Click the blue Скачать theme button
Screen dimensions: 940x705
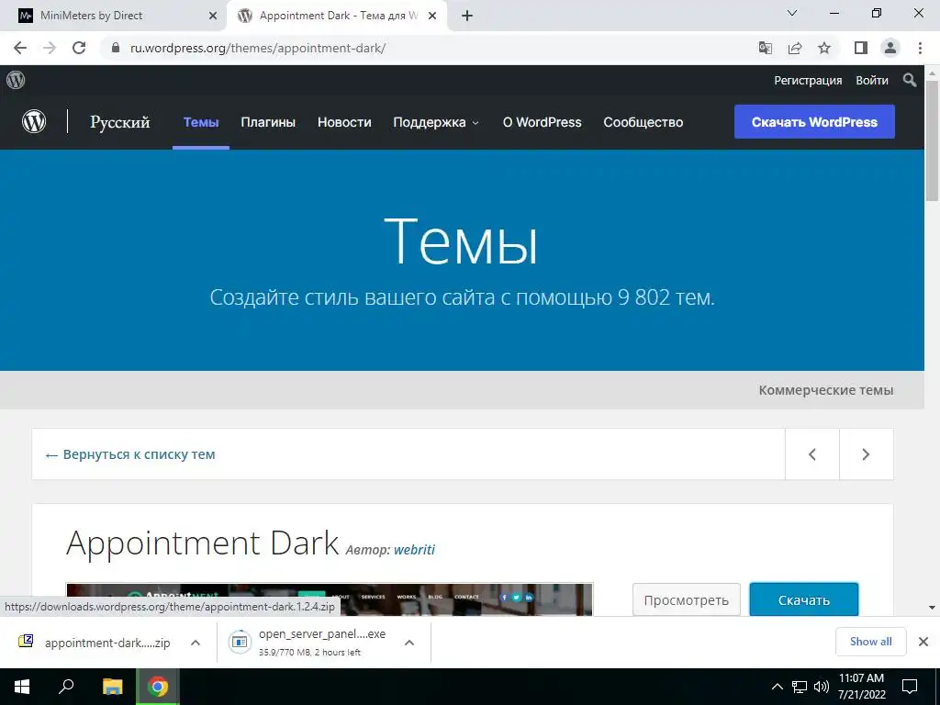pyautogui.click(x=804, y=599)
